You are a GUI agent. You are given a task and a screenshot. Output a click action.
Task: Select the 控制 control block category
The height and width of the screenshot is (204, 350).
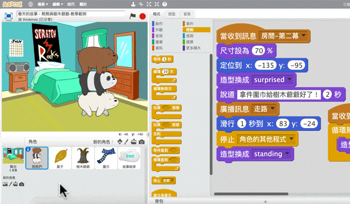coord(196,30)
